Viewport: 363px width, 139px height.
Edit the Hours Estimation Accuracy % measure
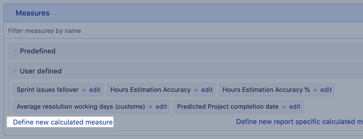pyautogui.click(x=326, y=90)
